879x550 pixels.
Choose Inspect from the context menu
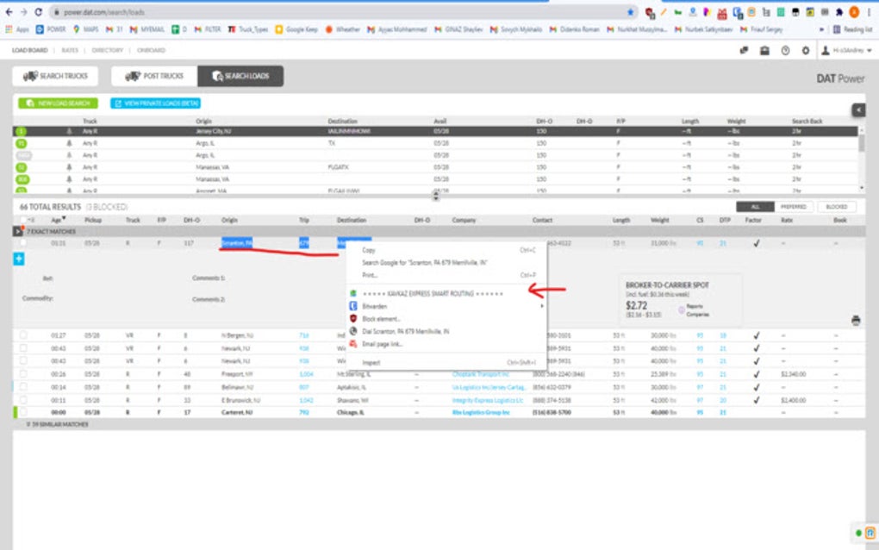coord(373,362)
